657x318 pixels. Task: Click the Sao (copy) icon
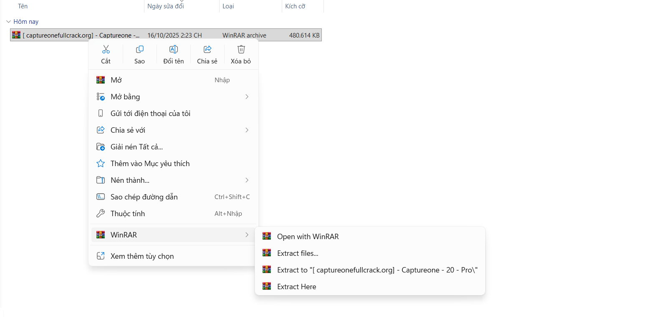click(x=139, y=50)
